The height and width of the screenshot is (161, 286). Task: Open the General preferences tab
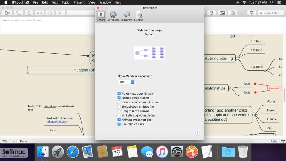(101, 16)
